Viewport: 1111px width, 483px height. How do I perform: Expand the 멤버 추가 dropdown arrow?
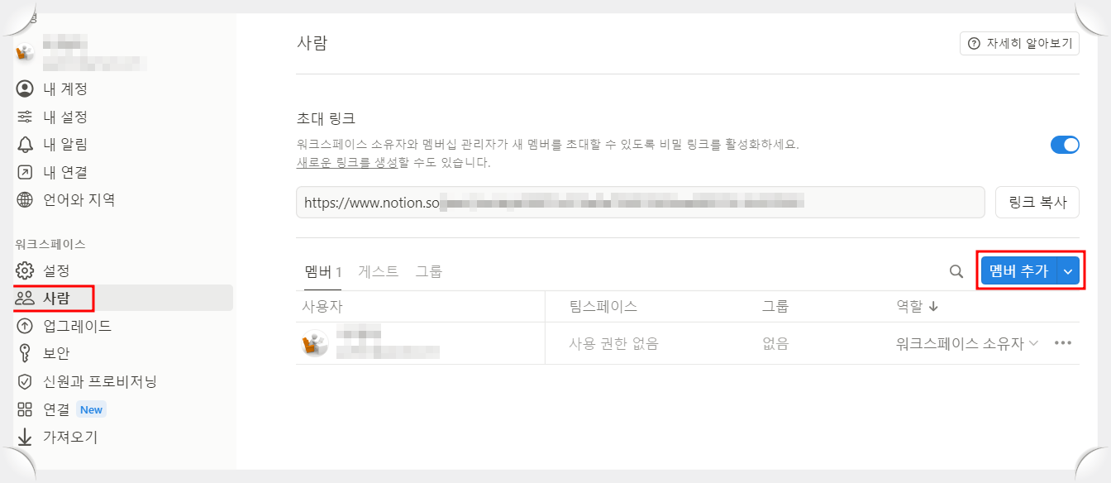[1067, 270]
